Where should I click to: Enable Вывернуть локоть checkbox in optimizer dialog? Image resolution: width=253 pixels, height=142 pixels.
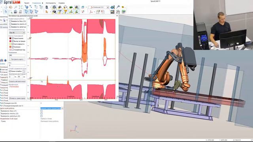(x=11, y=24)
